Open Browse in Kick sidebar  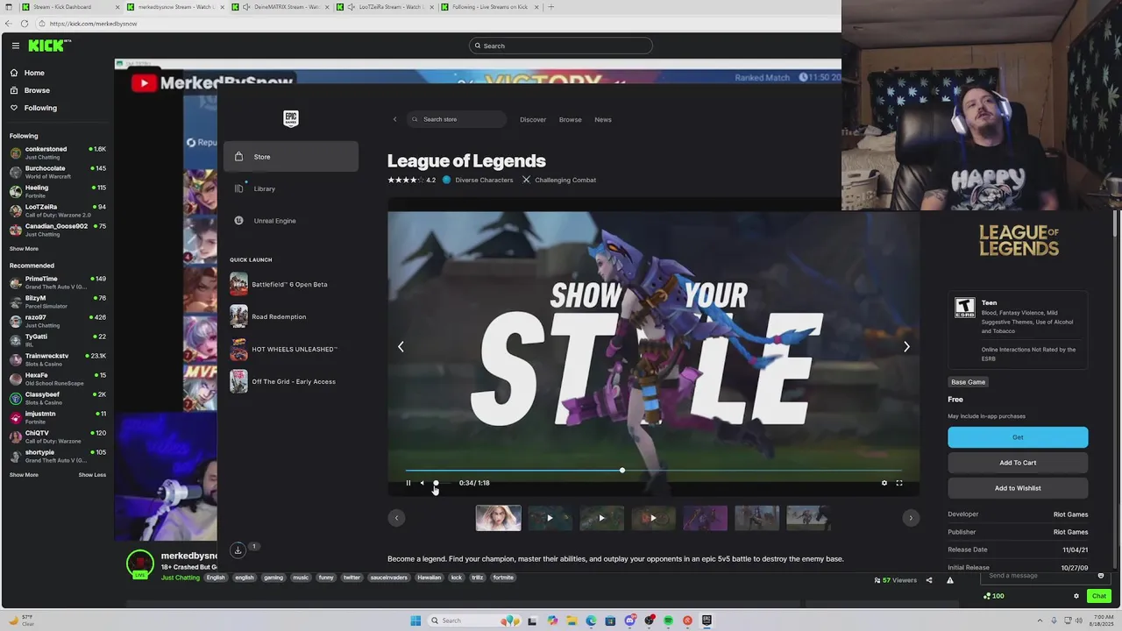click(37, 90)
